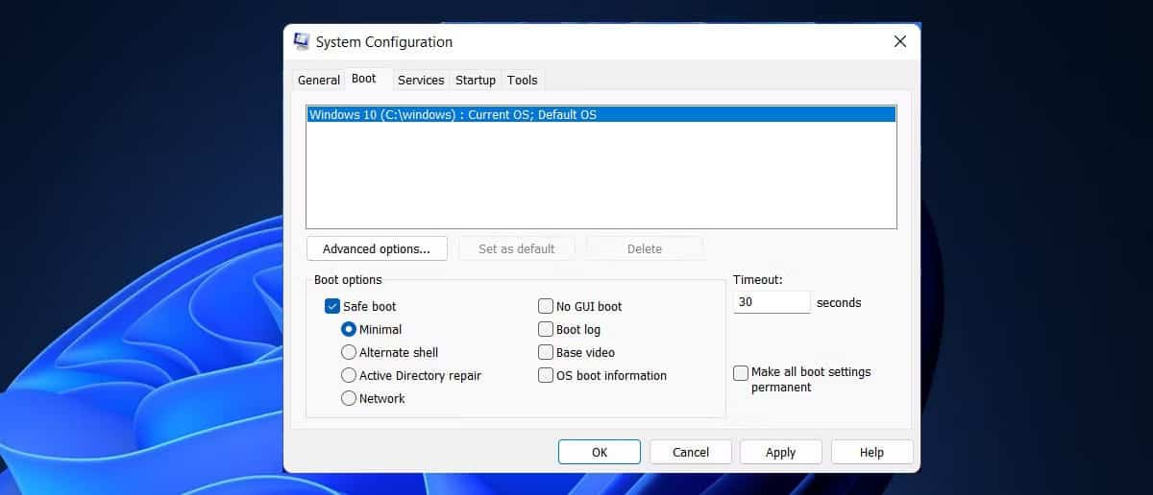Enable No GUI boot
The image size is (1153, 495).
click(546, 307)
